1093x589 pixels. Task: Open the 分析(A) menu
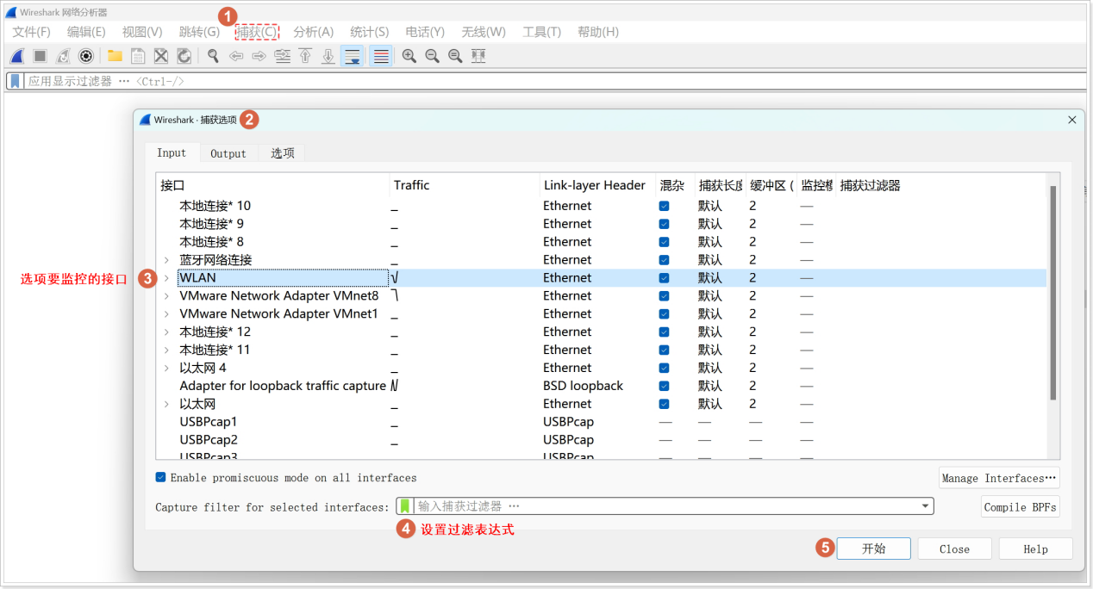click(x=313, y=32)
